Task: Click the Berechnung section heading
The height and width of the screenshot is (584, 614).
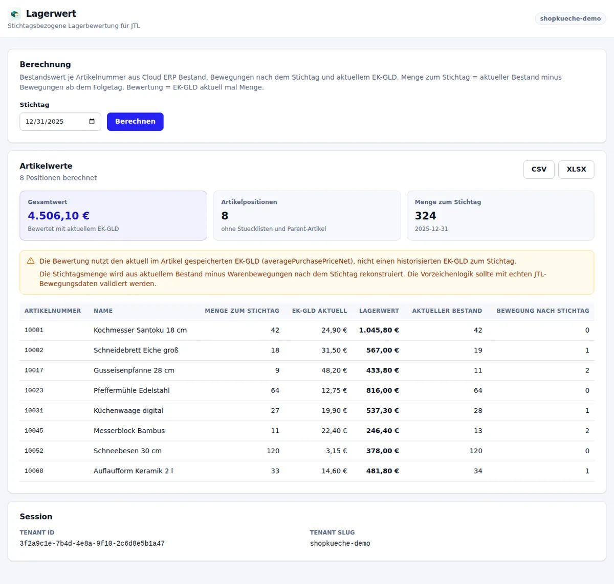Action: coord(45,64)
